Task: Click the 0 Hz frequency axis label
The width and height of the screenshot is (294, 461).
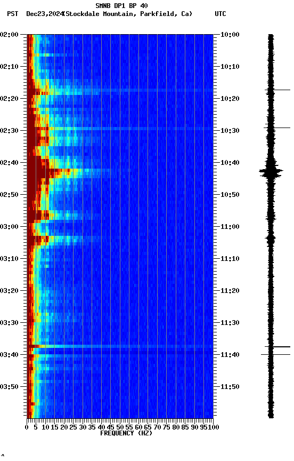Action: (x=27, y=427)
